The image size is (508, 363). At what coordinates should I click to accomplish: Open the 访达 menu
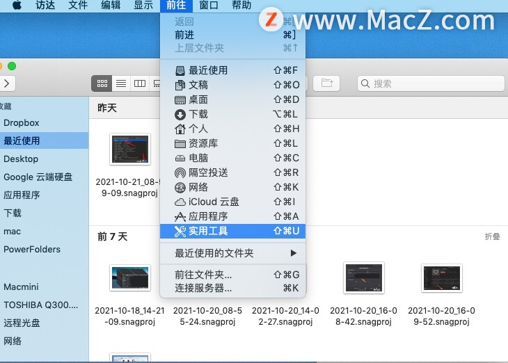click(45, 5)
